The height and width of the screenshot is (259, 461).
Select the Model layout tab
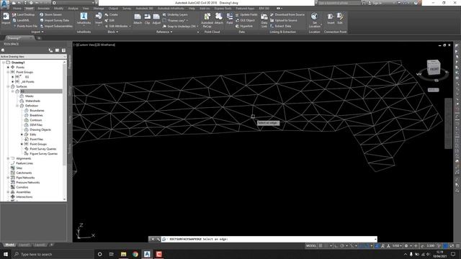(9, 245)
